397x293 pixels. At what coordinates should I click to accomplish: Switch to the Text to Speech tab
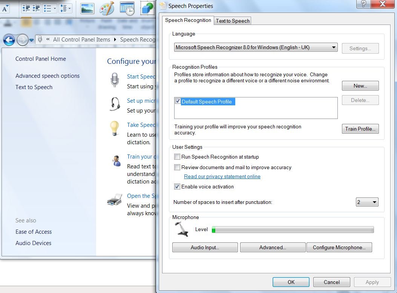click(x=232, y=21)
